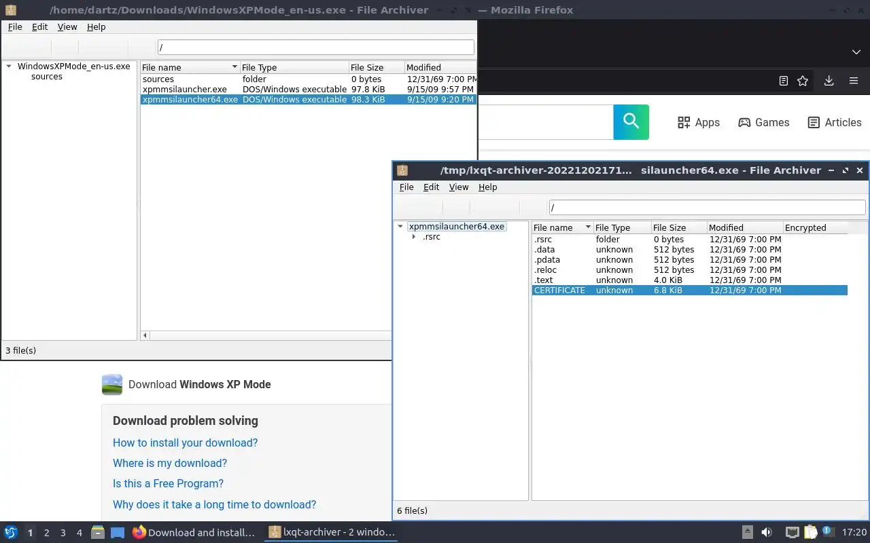Open 'Why does it take a long time' link

[x=214, y=504]
